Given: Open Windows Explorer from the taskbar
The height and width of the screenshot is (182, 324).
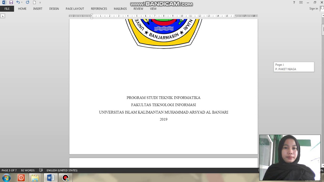Looking at the screenshot, I should click(35, 178).
